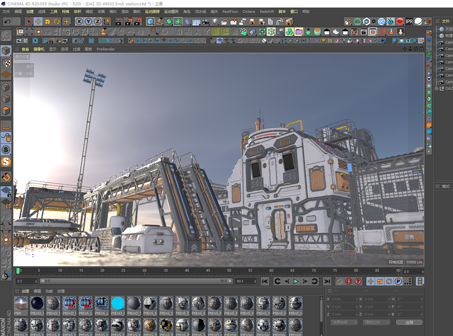Select the PBR material thumbnail
The width and height of the screenshot is (453, 336).
click(x=21, y=306)
